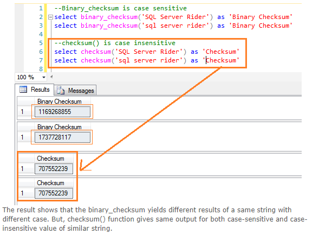Click line number 4 in the gutter
The image size is (319, 234).
pos(41,34)
